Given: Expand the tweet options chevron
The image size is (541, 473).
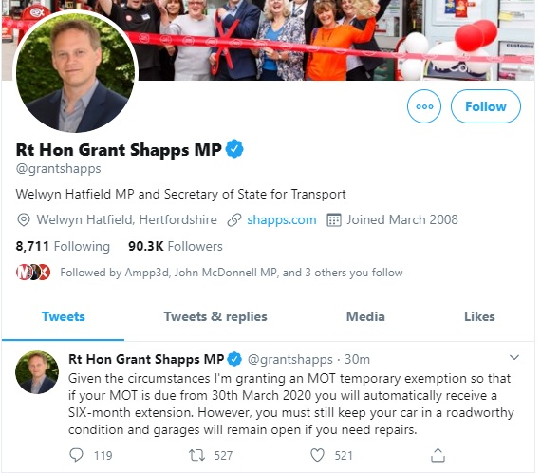Looking at the screenshot, I should click(514, 358).
